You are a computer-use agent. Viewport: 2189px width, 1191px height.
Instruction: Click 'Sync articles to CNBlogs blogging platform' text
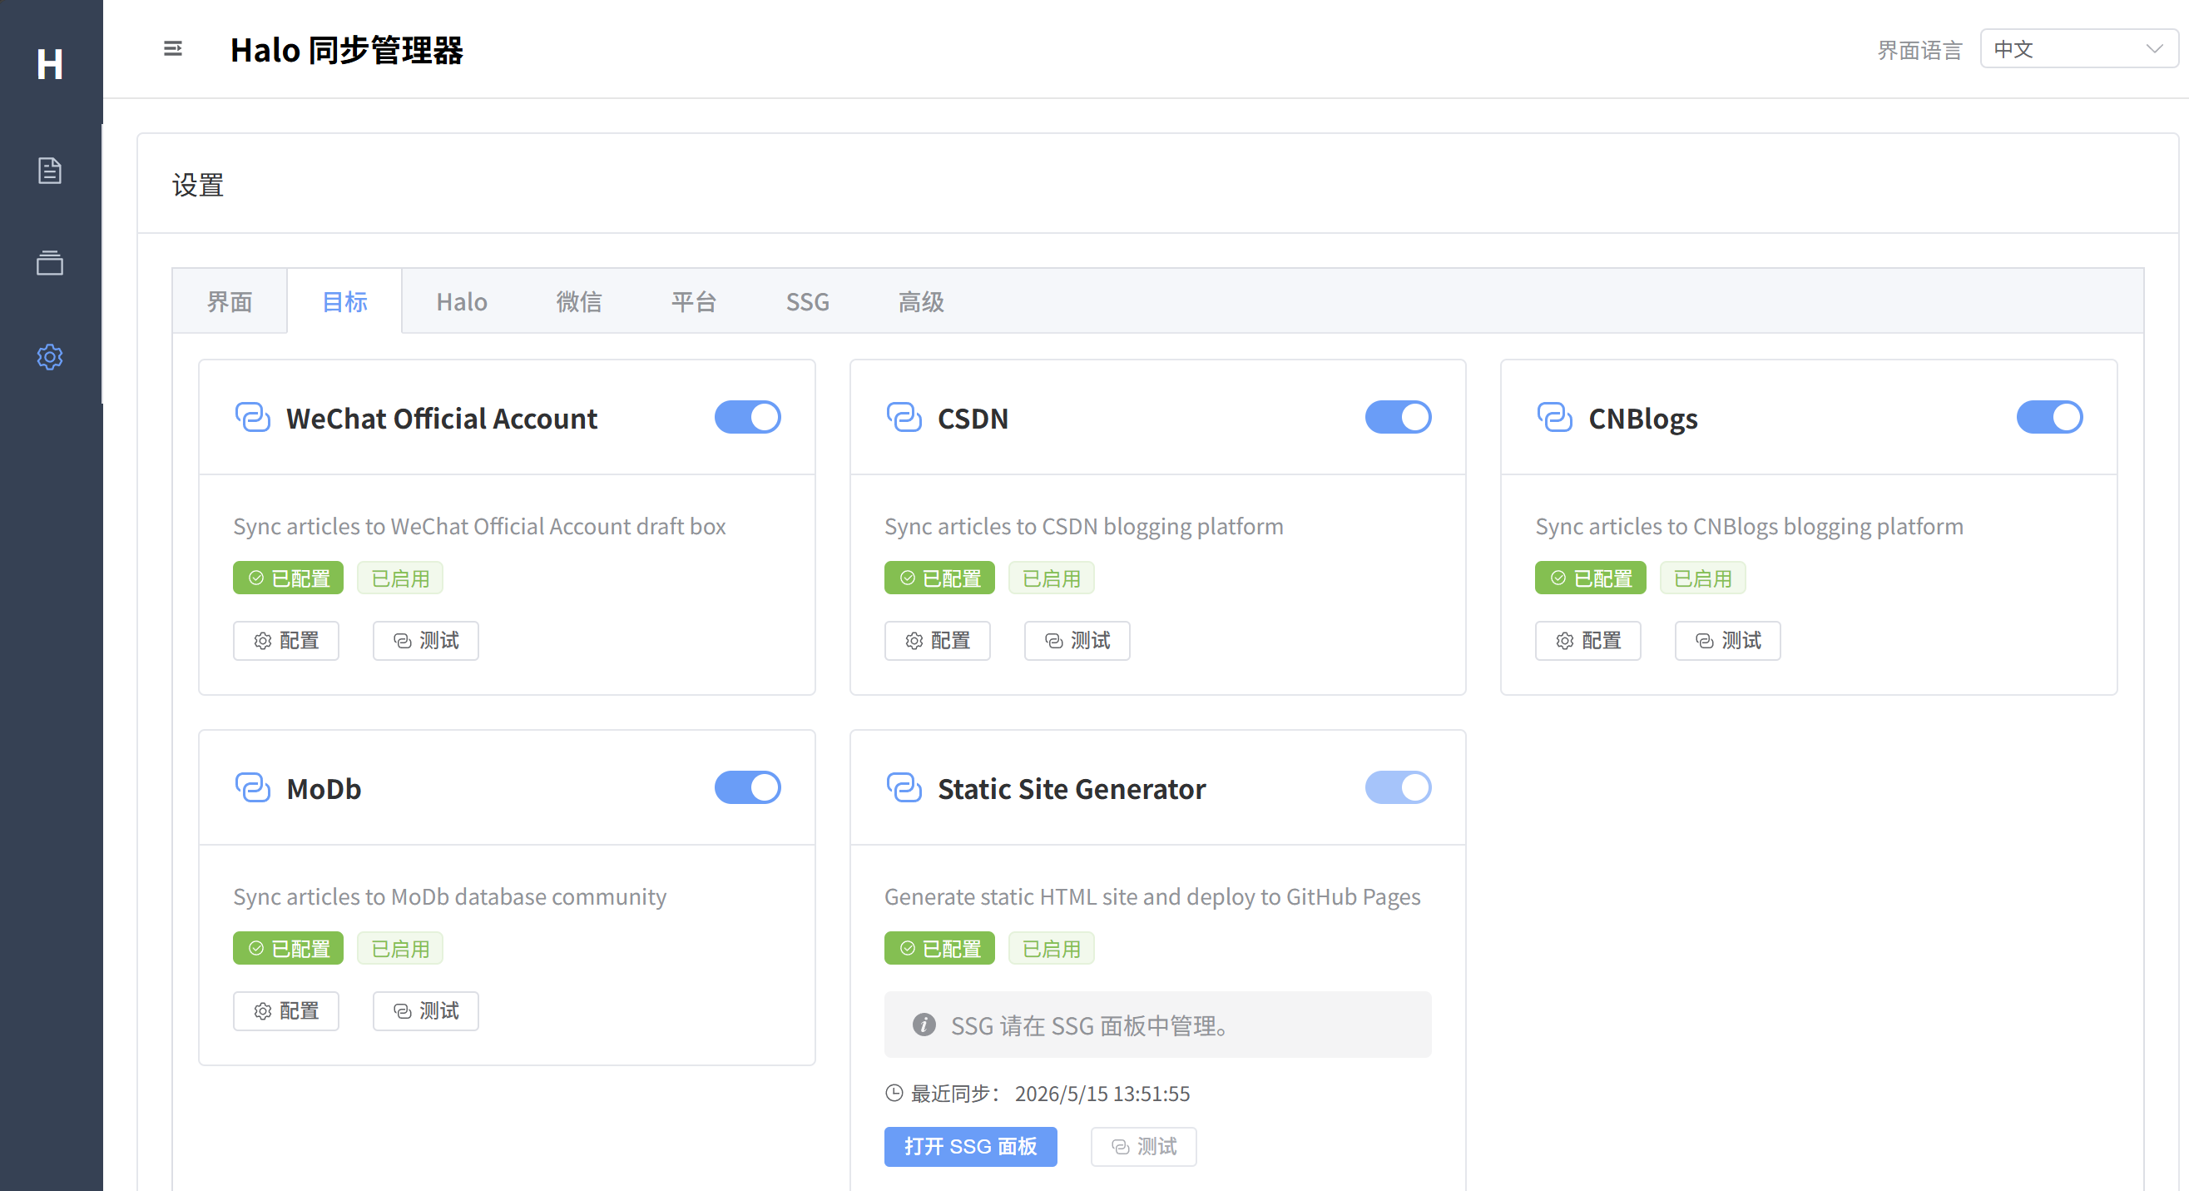coord(1749,526)
